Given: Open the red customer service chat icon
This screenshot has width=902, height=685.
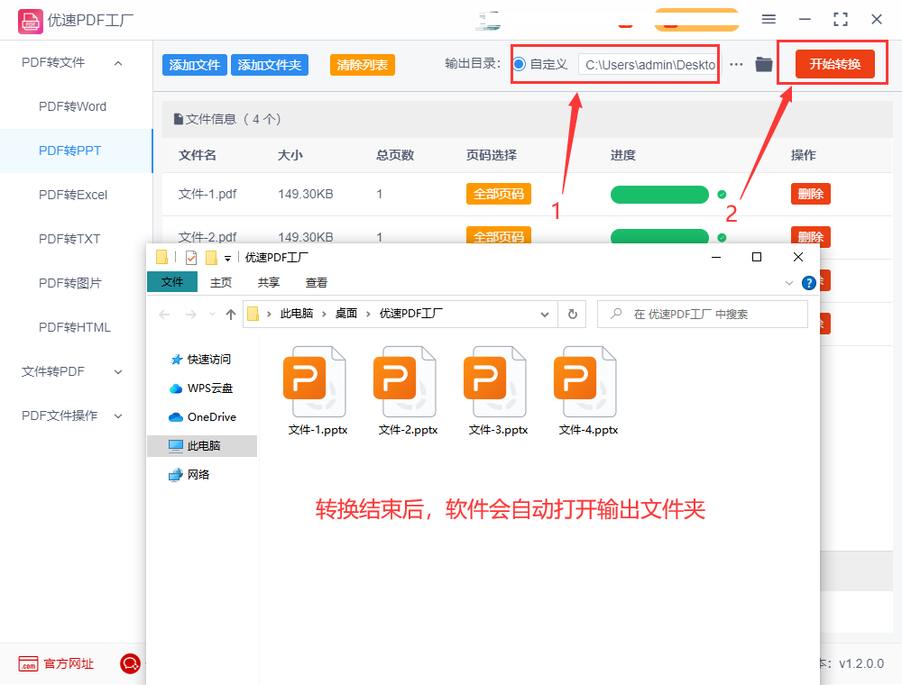Looking at the screenshot, I should point(130,663).
